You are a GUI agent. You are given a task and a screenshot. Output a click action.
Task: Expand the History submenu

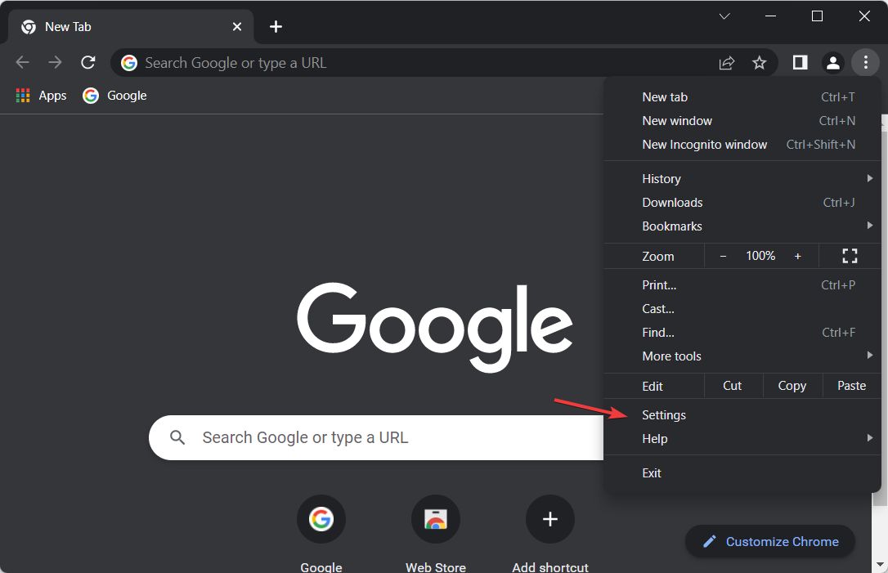(x=742, y=179)
